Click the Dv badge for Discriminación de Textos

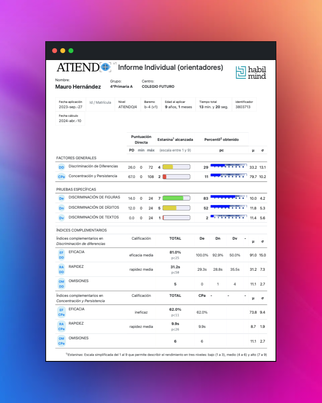pyautogui.click(x=61, y=218)
